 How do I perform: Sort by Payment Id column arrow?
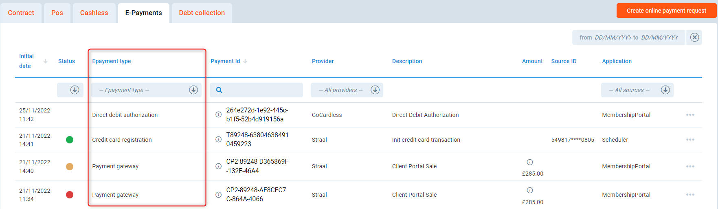(x=245, y=61)
